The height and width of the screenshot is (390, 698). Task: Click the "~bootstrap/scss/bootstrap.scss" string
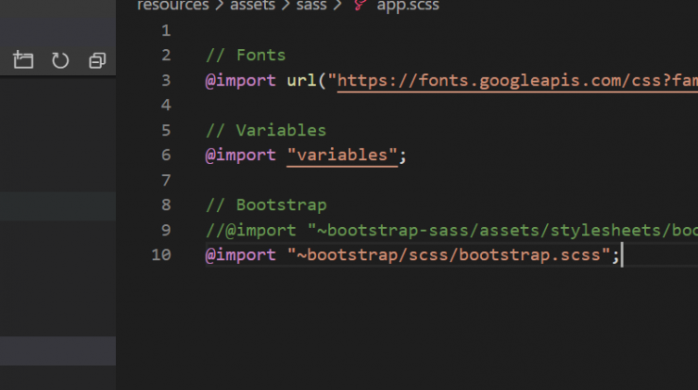click(x=449, y=255)
